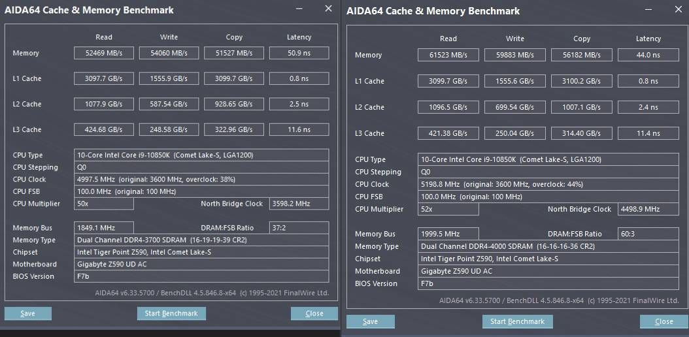Select L2 Cache Read 1096.5 GB/s field

coord(448,107)
